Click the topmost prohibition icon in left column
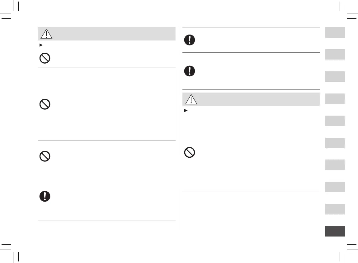The width and height of the screenshot is (358, 263). pyautogui.click(x=45, y=59)
